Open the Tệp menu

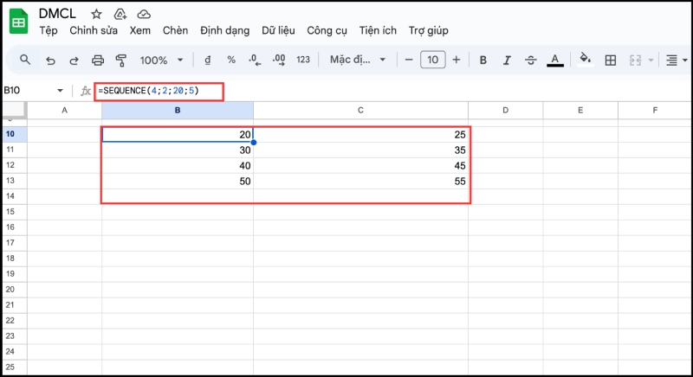(49, 30)
